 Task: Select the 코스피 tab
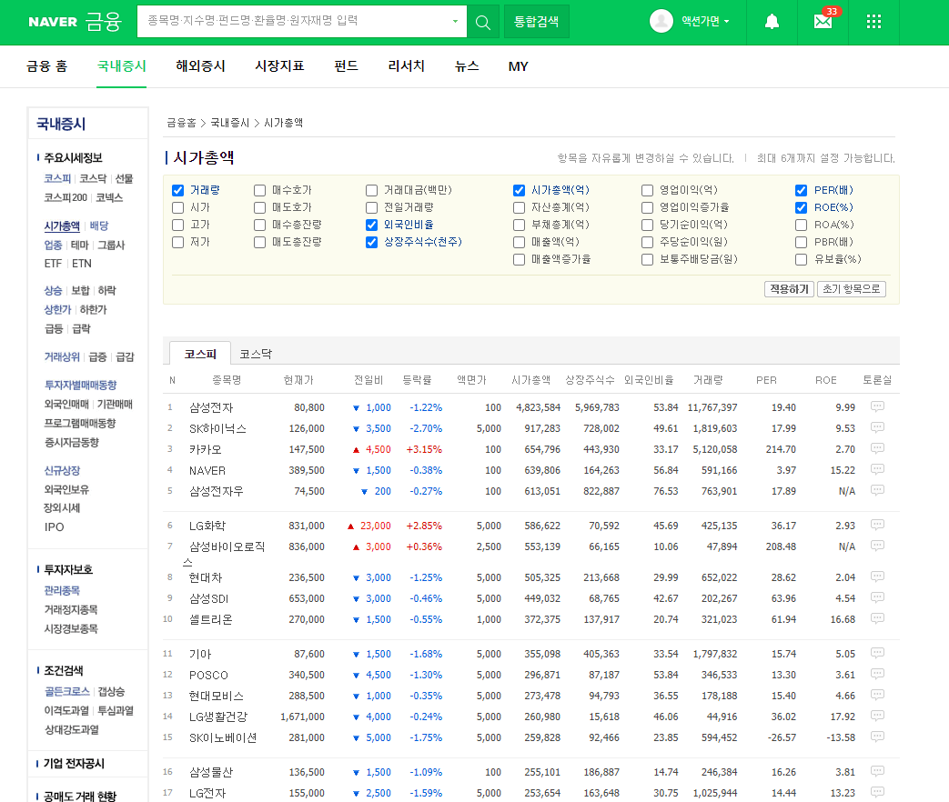[x=200, y=353]
